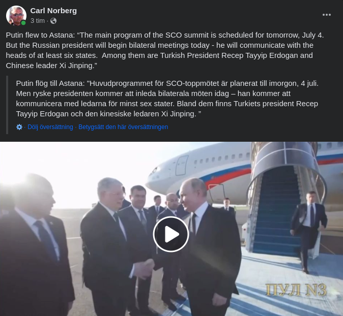Click the airplane door in video frame

182,165
